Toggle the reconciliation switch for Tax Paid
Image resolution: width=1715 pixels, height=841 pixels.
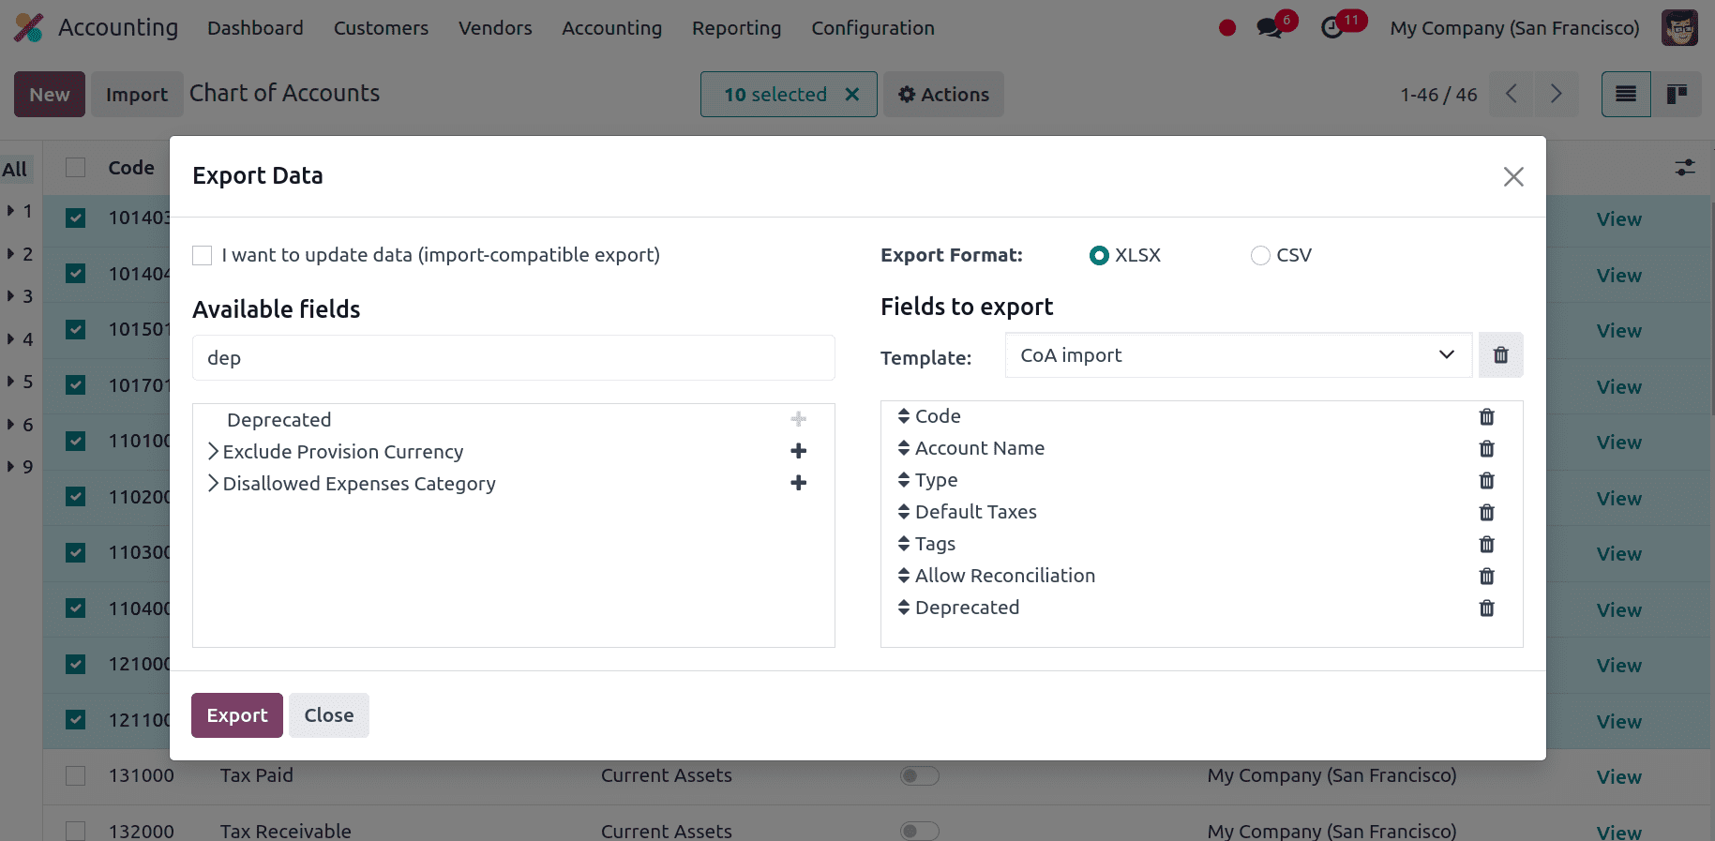919,775
